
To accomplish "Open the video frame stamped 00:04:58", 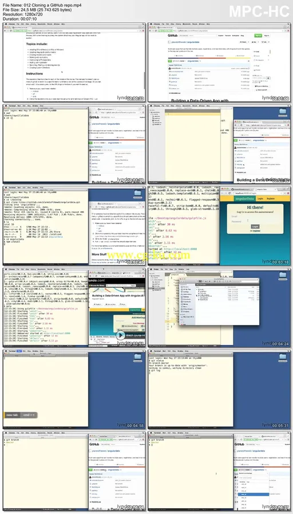I will (74, 389).
